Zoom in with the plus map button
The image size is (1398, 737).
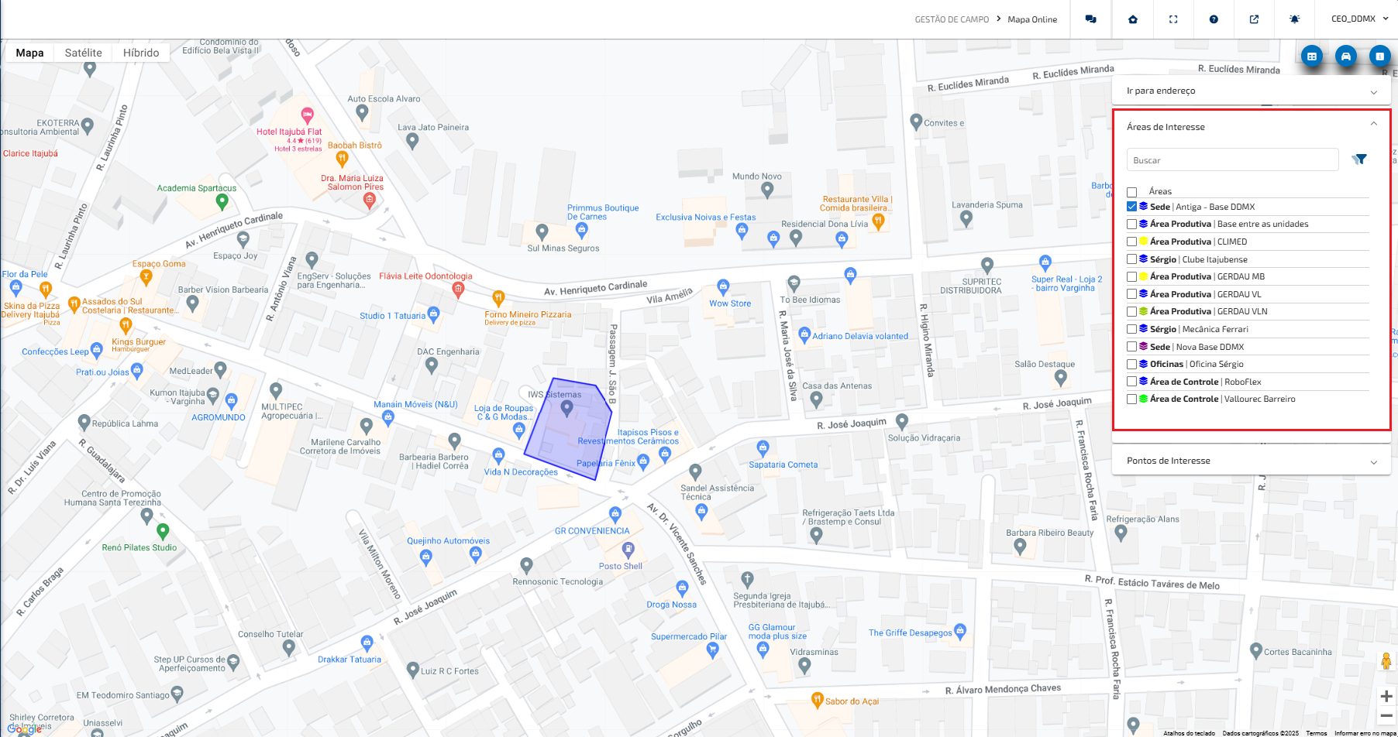[1386, 697]
